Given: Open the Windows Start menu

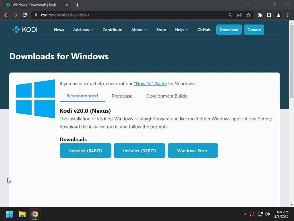Looking at the screenshot, I should click(9, 214).
